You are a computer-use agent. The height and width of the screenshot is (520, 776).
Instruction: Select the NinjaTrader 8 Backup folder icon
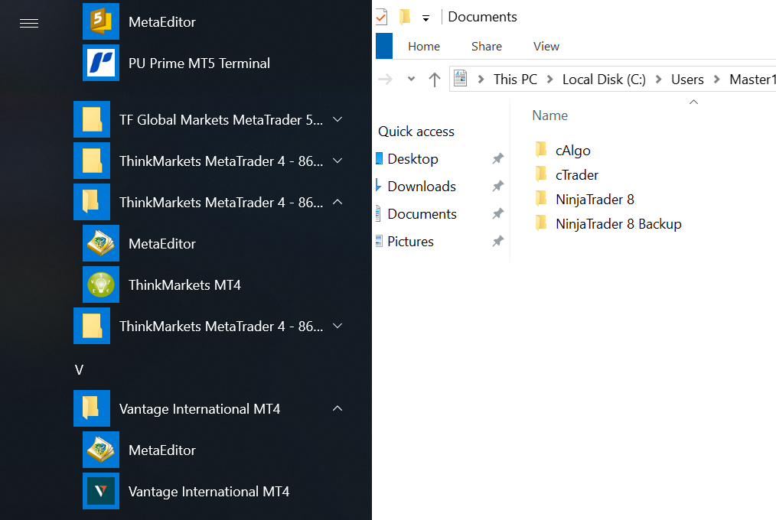click(541, 223)
